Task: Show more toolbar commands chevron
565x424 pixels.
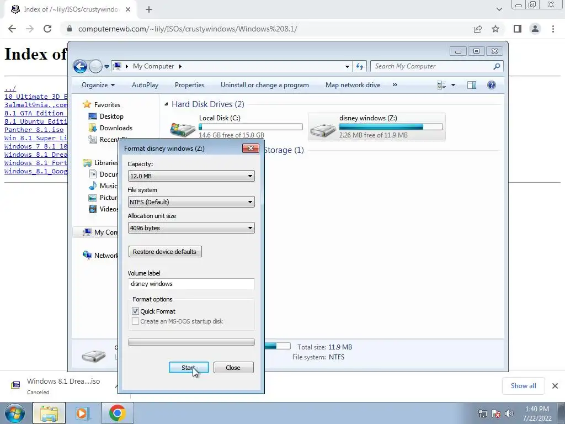Action: 395,85
